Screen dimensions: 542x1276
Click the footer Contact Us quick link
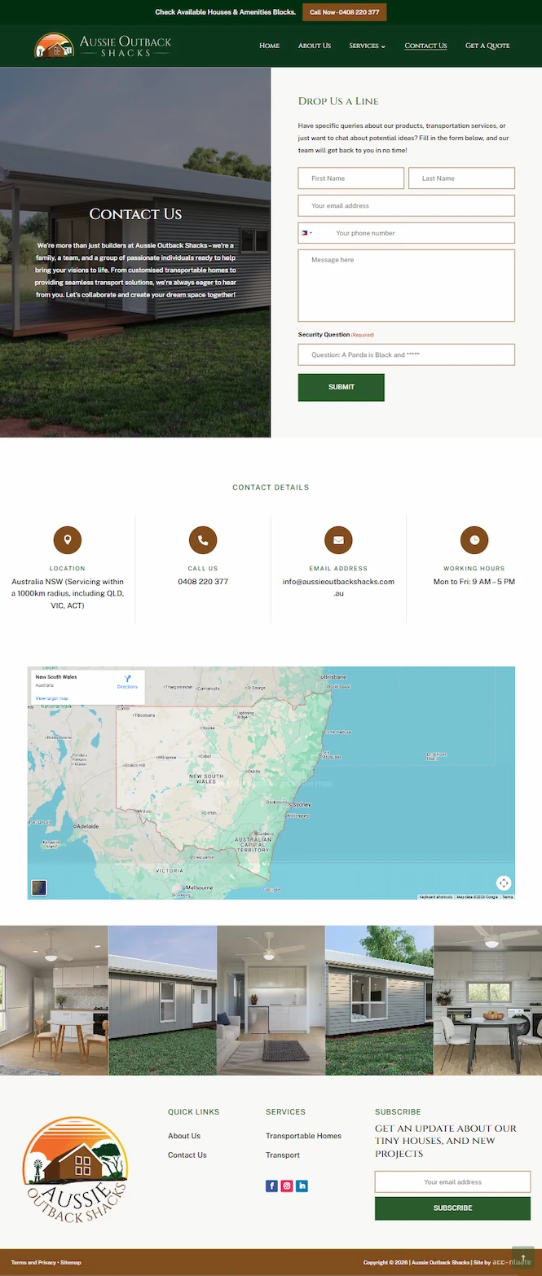[x=187, y=1155]
